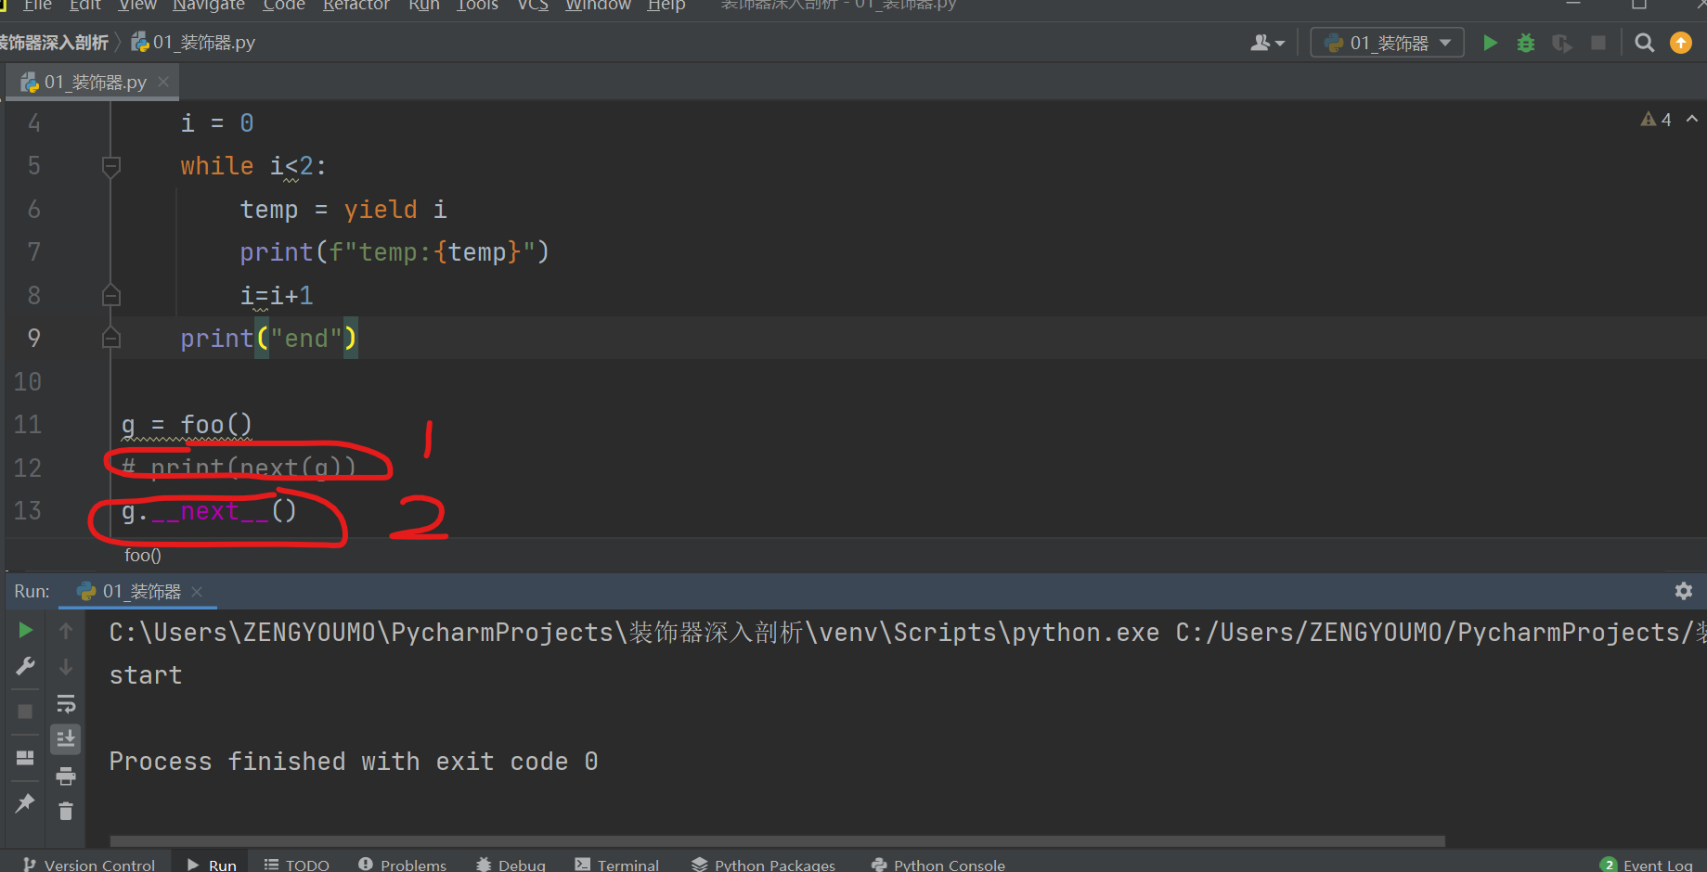Open the Code menu
This screenshot has height=872, width=1707.
pos(284,6)
